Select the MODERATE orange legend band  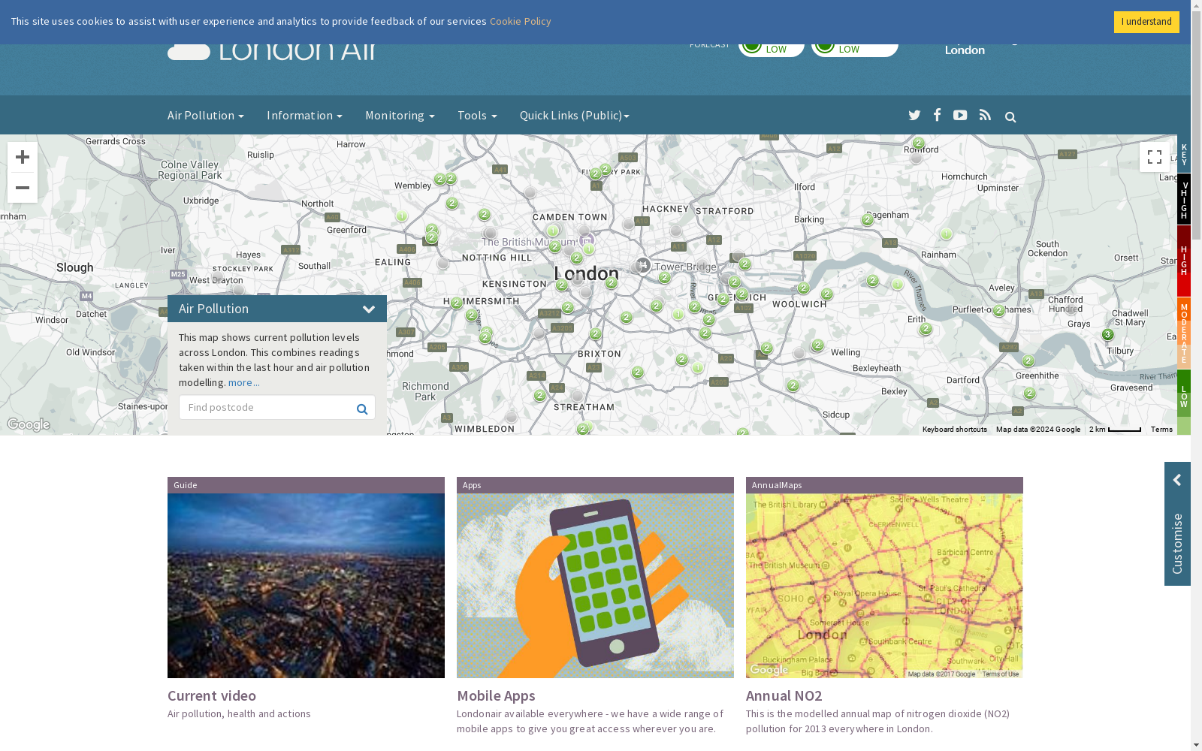click(1184, 333)
